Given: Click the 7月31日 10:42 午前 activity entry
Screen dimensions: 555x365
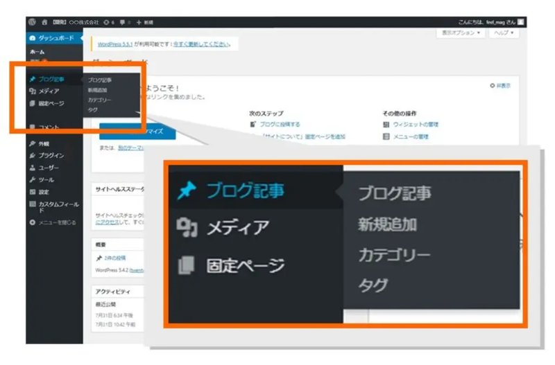Looking at the screenshot, I should click(x=115, y=324).
